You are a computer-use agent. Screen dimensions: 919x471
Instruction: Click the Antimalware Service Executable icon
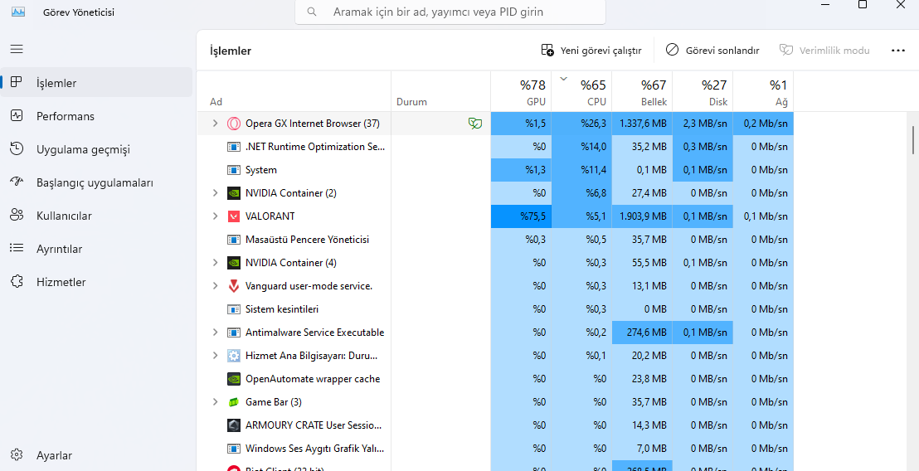tap(234, 333)
